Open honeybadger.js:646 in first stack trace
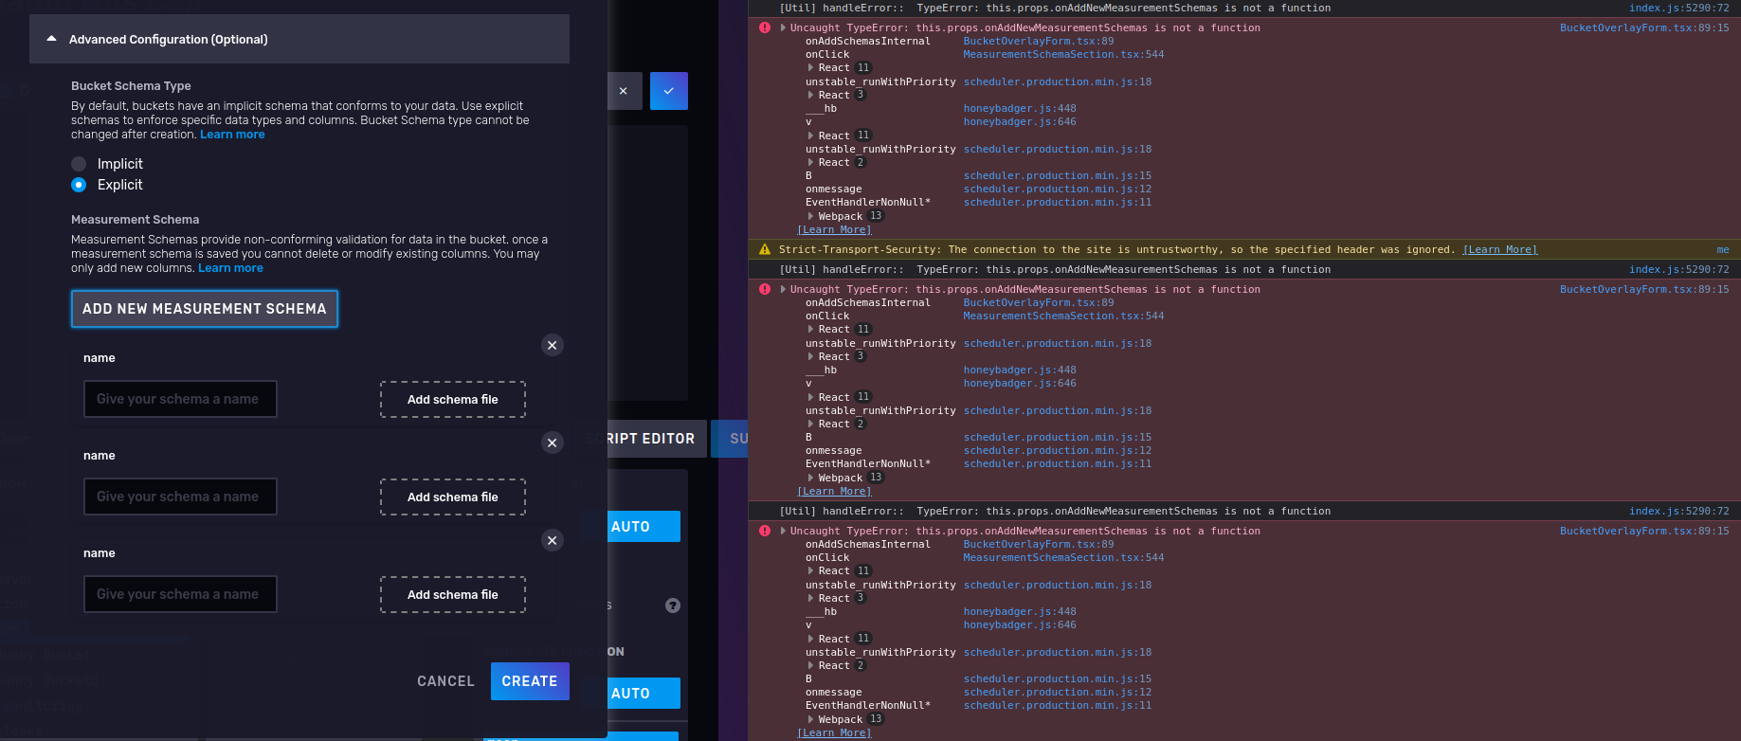 click(1020, 121)
